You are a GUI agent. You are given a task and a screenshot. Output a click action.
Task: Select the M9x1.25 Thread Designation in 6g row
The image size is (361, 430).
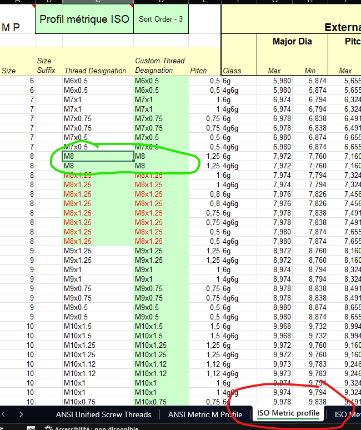pos(98,251)
